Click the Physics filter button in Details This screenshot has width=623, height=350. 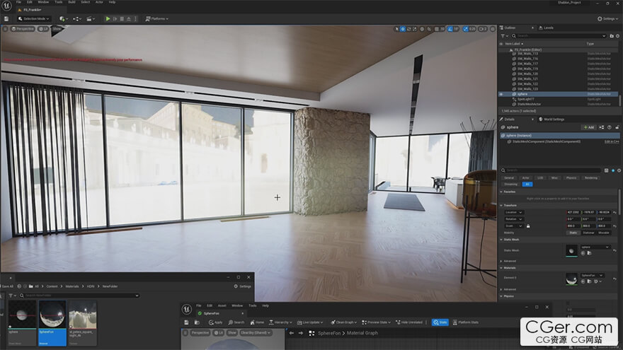click(x=571, y=177)
